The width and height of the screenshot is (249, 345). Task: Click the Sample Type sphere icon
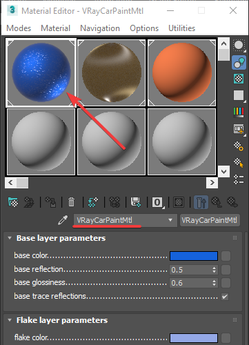tap(239, 46)
